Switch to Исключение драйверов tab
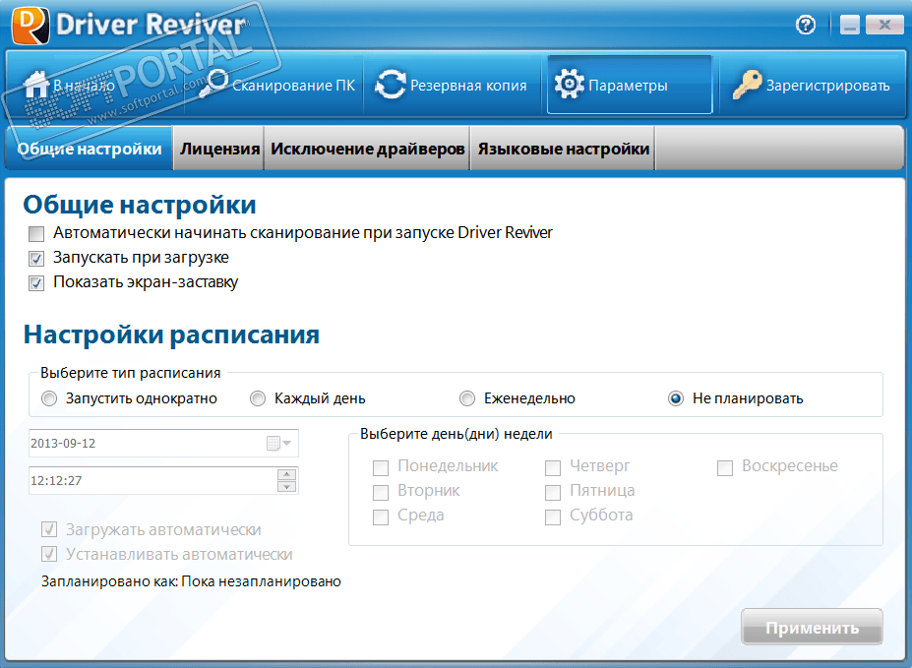The image size is (912, 668). pos(368,149)
